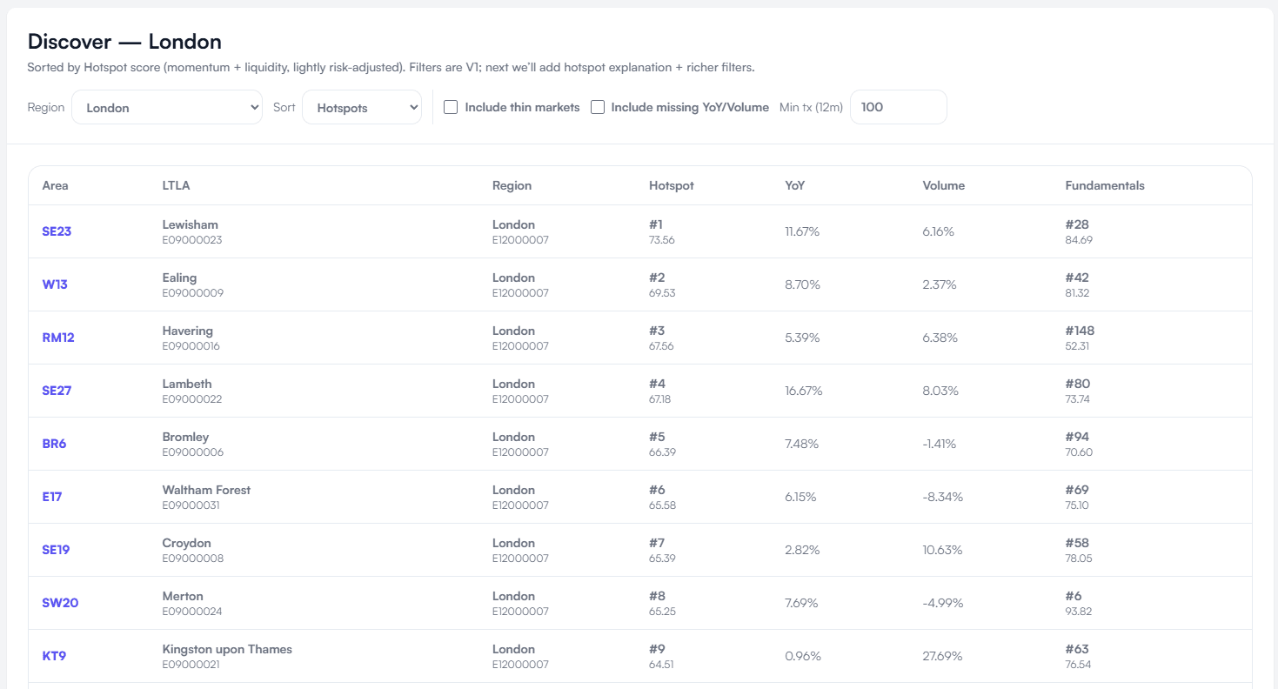Click the E09000023 code under Lewisham
Image resolution: width=1278 pixels, height=689 pixels.
click(x=191, y=239)
